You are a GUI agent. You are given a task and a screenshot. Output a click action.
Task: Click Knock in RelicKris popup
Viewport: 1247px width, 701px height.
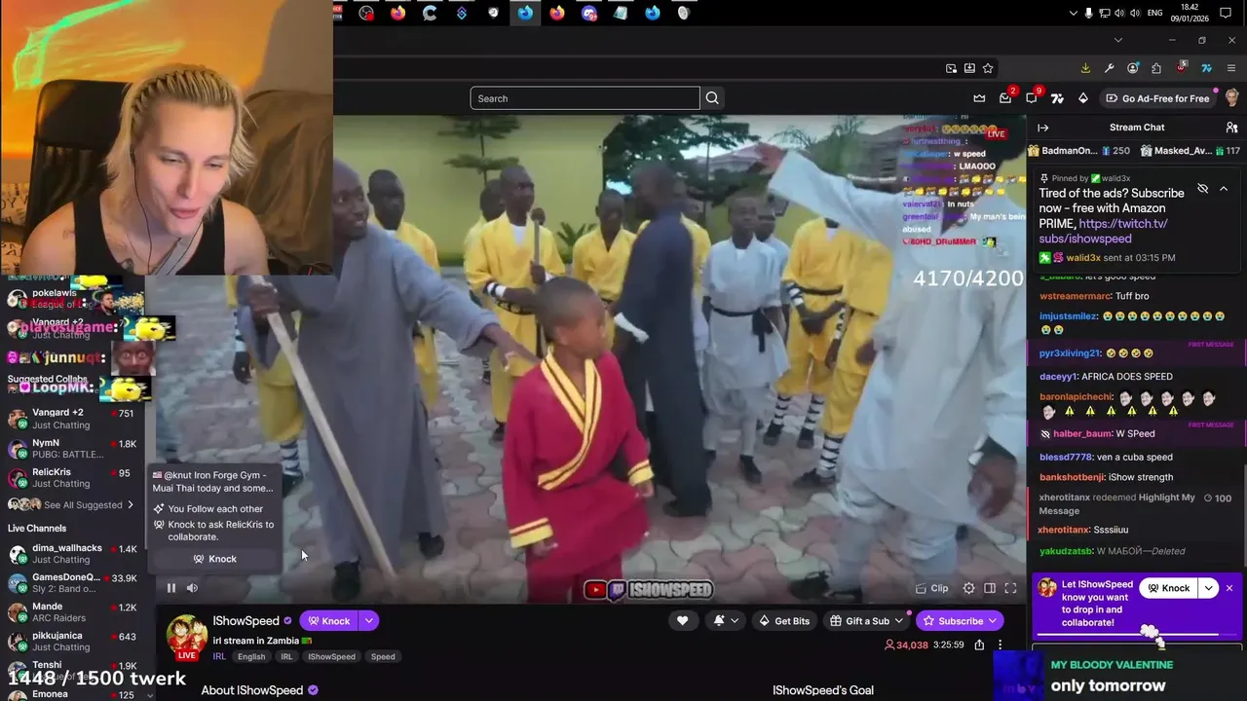click(x=215, y=559)
